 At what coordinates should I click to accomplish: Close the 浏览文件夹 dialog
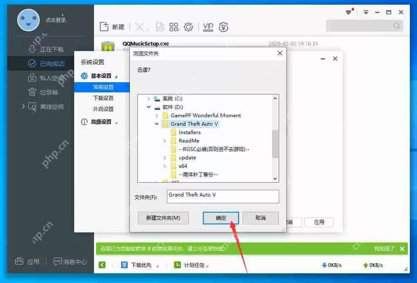(x=280, y=53)
